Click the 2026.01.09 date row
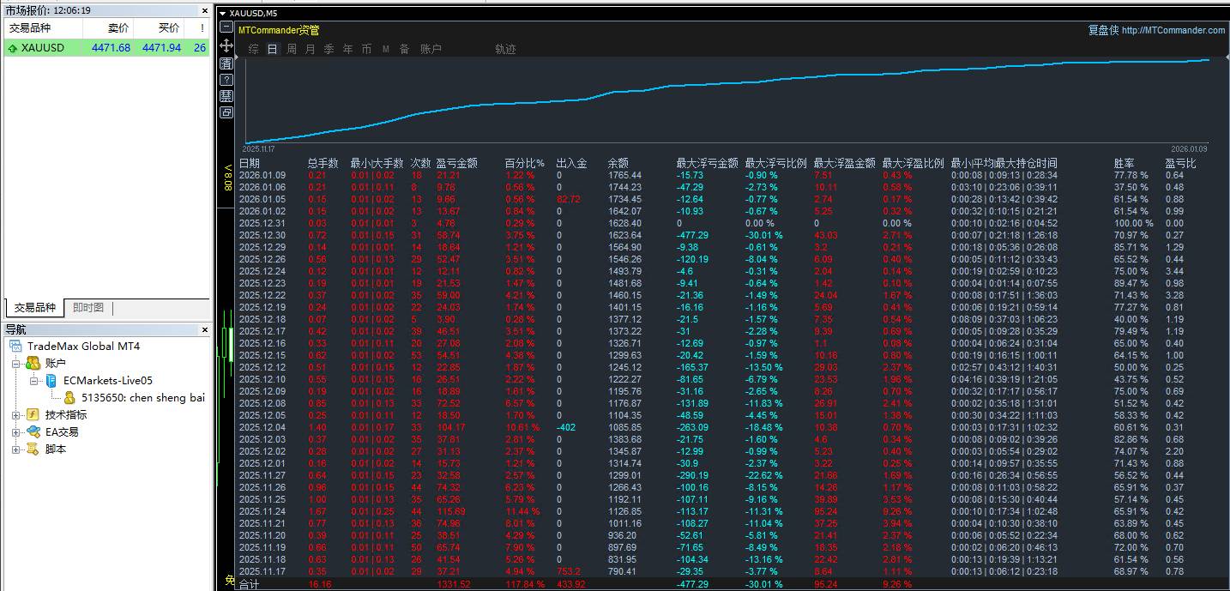1230x591 pixels. pos(262,175)
